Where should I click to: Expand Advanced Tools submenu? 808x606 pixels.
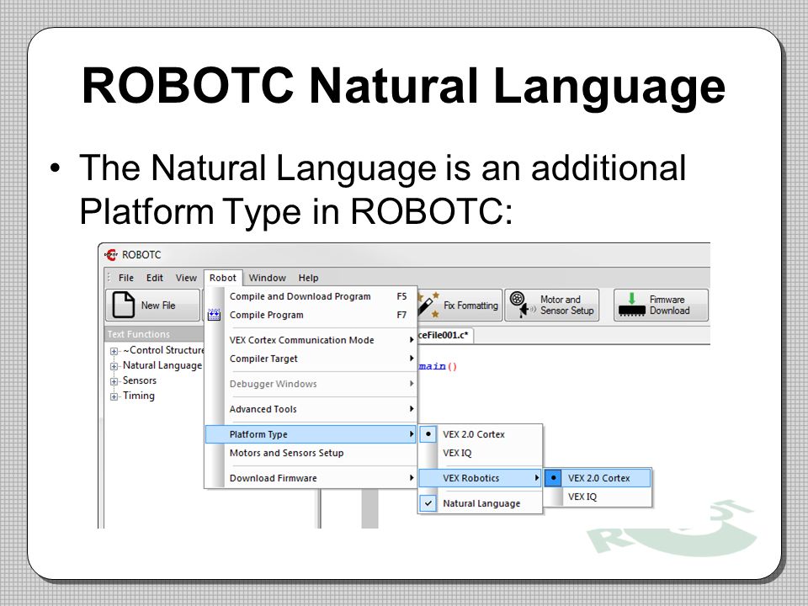311,409
